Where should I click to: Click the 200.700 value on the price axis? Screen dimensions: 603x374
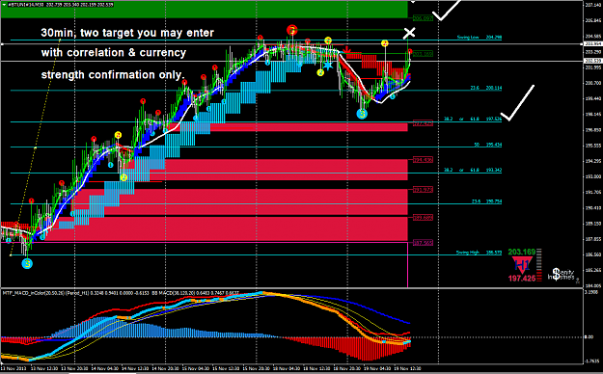pos(593,83)
